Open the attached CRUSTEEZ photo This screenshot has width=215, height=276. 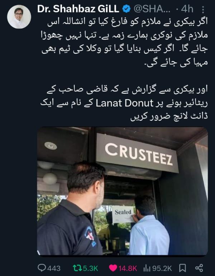tap(123, 191)
